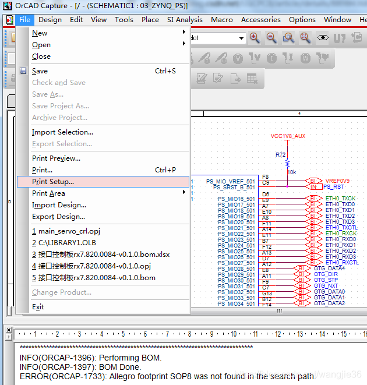The width and height of the screenshot is (367, 385).
Task: Select VCC1V8_AUX power label
Action: 288,136
